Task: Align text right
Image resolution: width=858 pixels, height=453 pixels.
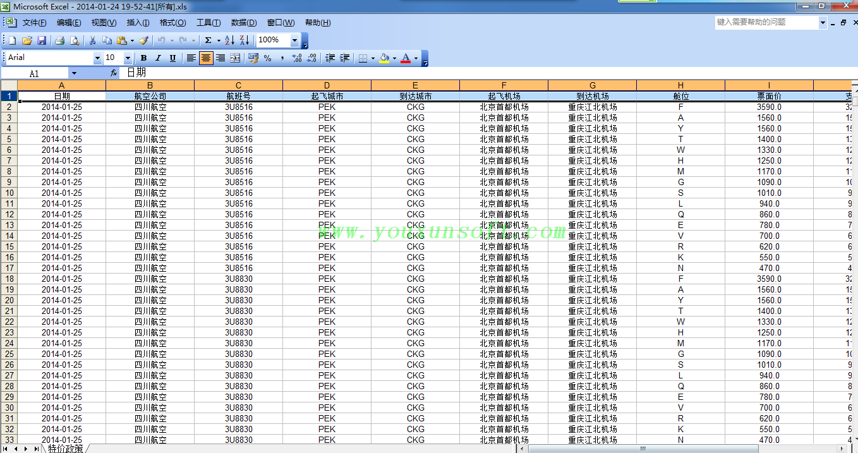Action: click(x=221, y=58)
